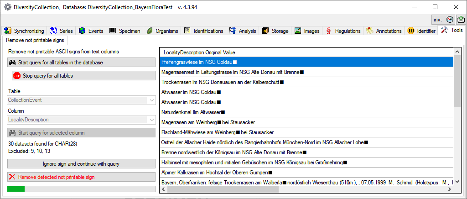467x199 pixels.
Task: Click the Events globe icon
Action: pyautogui.click(x=82, y=31)
